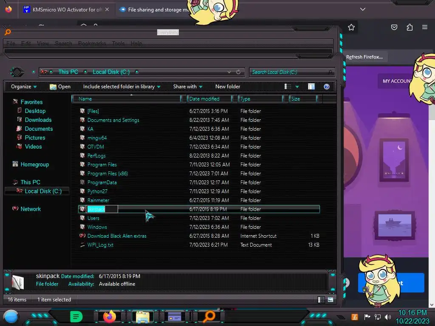Sort by Date modified column

pyautogui.click(x=209, y=99)
